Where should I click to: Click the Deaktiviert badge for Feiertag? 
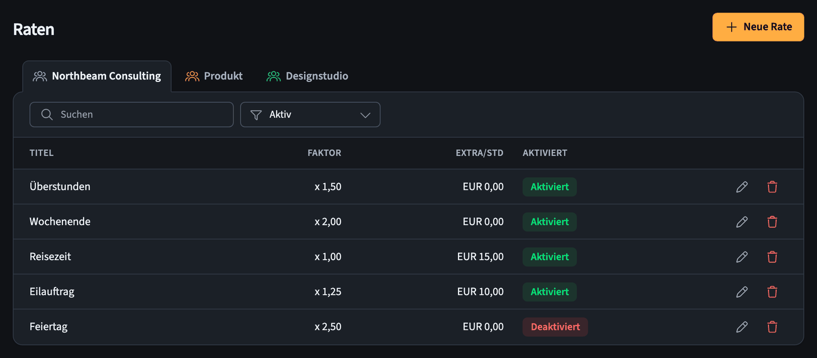click(x=555, y=327)
